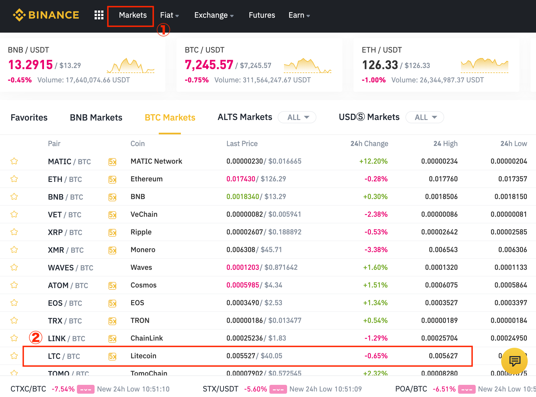Image resolution: width=536 pixels, height=397 pixels.
Task: Favorite the MATIC/BTC pair with its star
Action: pos(14,161)
